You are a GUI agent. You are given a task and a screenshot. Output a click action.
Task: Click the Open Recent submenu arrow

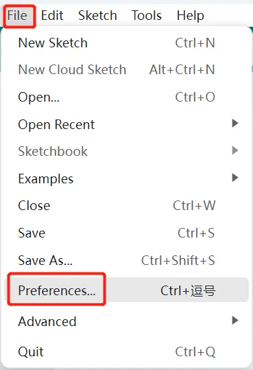pos(235,123)
